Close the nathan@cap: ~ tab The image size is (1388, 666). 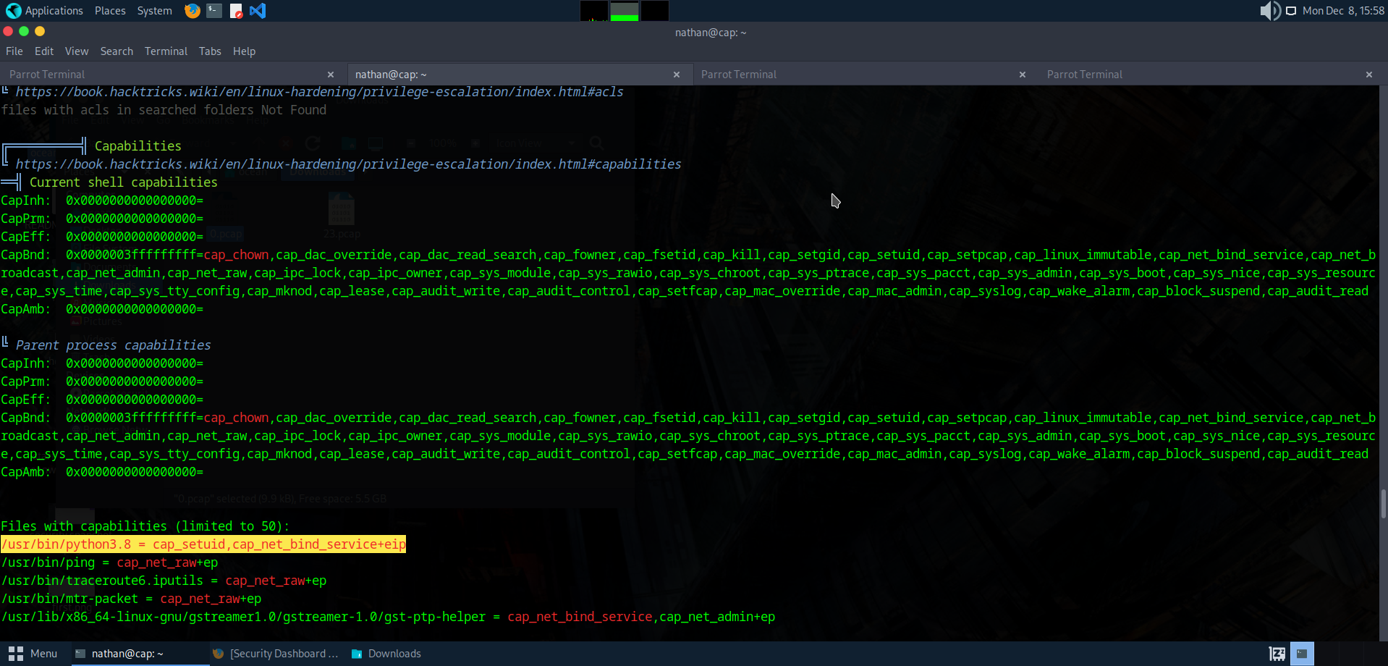click(x=677, y=75)
